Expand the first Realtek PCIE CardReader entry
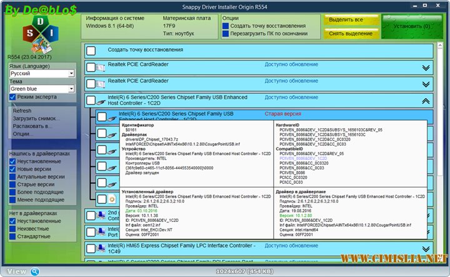Screen dimensions: 450x277 coord(426,68)
